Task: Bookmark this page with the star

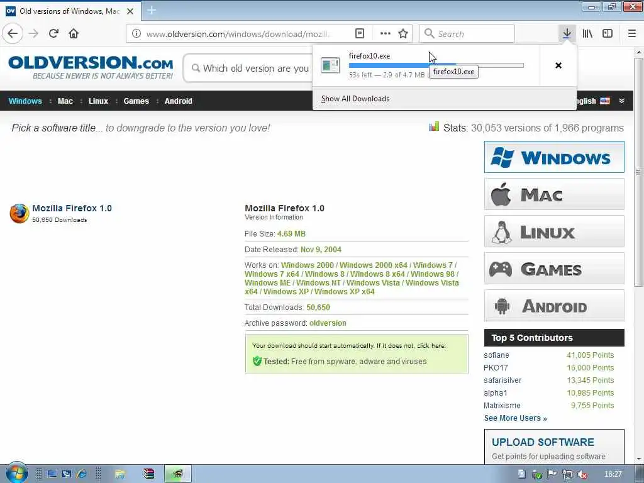Action: [403, 34]
